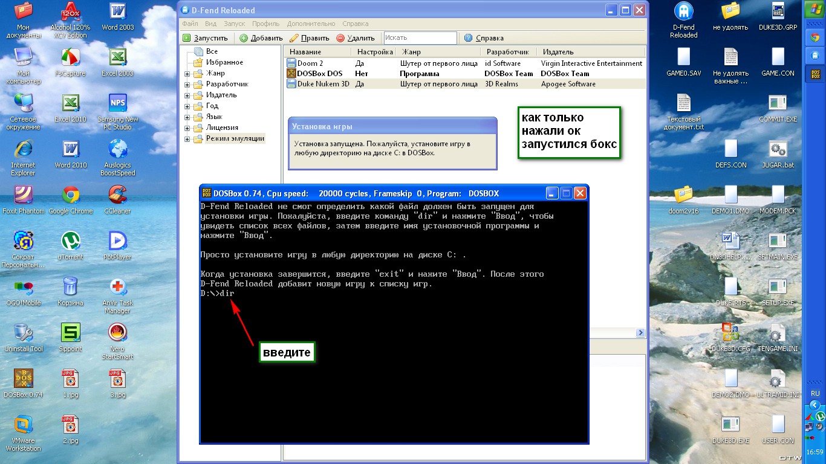Viewport: 826px width, 464px height.
Task: Click the green Запустить run icon
Action: [187, 38]
